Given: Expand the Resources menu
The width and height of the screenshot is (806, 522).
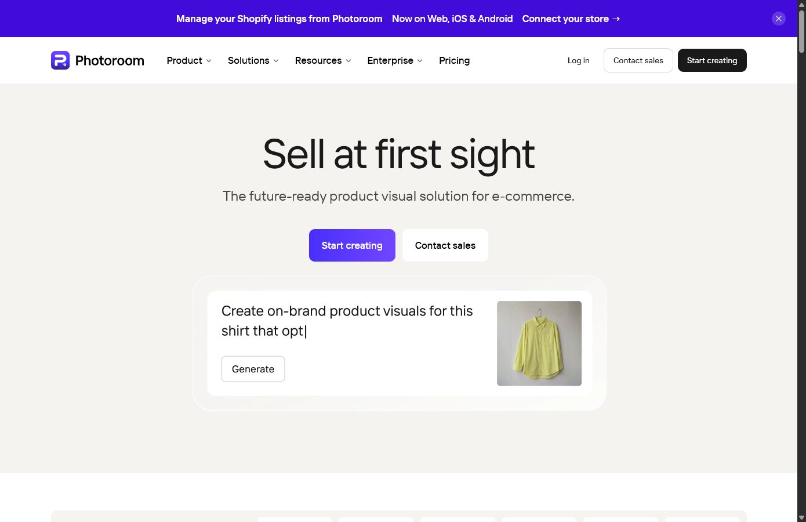Looking at the screenshot, I should (x=323, y=60).
